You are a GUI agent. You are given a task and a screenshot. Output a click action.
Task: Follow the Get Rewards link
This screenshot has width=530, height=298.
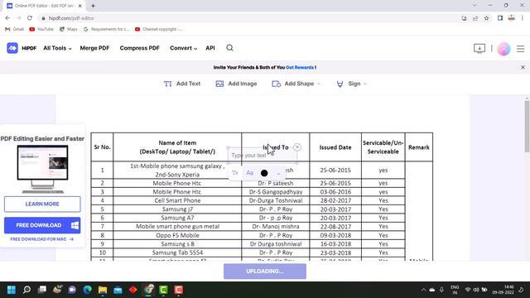300,68
